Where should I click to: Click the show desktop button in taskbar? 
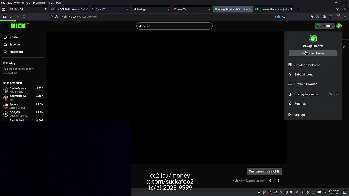click(x=345, y=192)
